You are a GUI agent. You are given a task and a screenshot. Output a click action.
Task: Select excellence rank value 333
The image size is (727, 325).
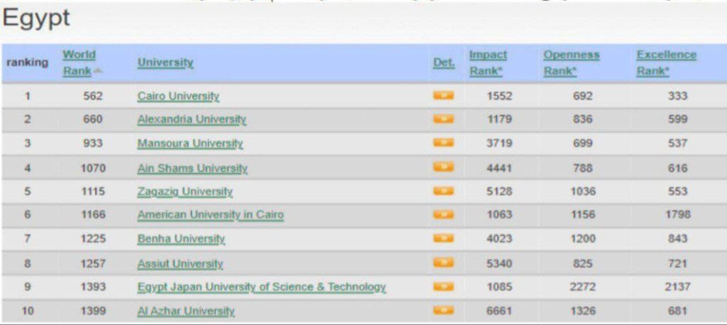[x=677, y=96]
